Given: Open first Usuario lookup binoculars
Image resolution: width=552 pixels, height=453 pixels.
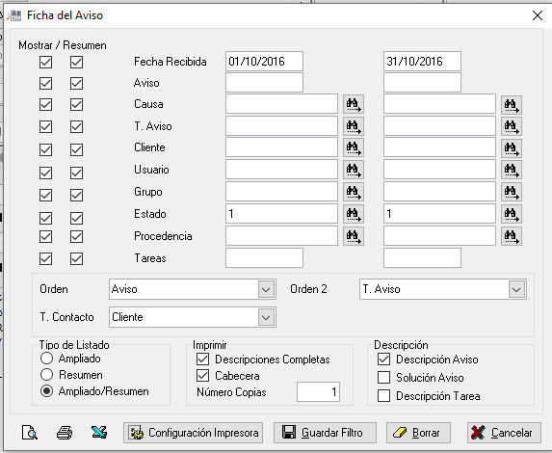Looking at the screenshot, I should [354, 170].
